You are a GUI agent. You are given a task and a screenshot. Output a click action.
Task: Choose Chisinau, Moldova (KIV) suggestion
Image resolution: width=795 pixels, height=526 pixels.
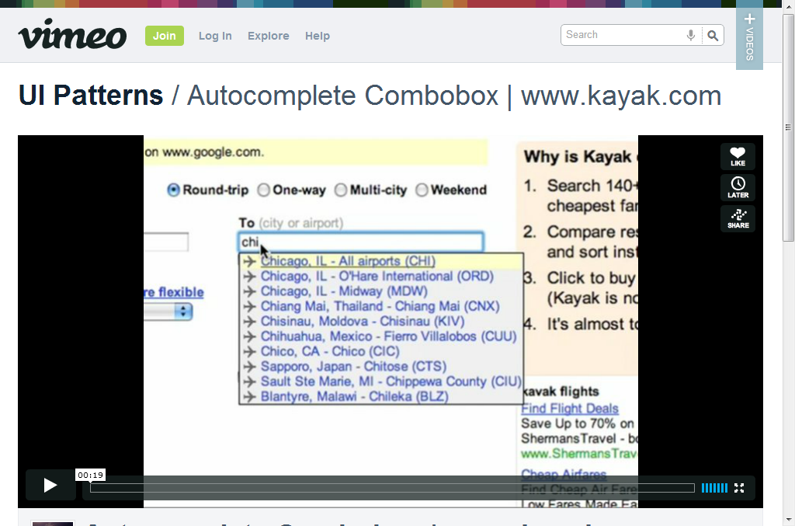tap(380, 321)
